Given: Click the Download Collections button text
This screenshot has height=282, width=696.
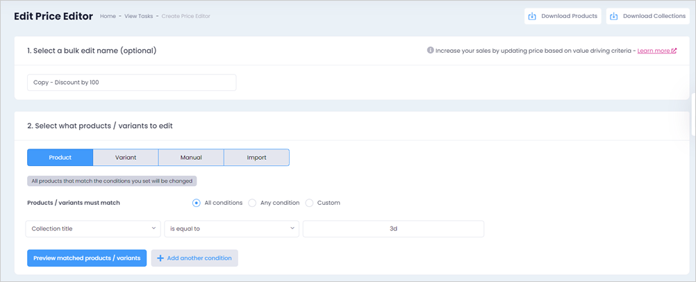Looking at the screenshot, I should point(654,16).
